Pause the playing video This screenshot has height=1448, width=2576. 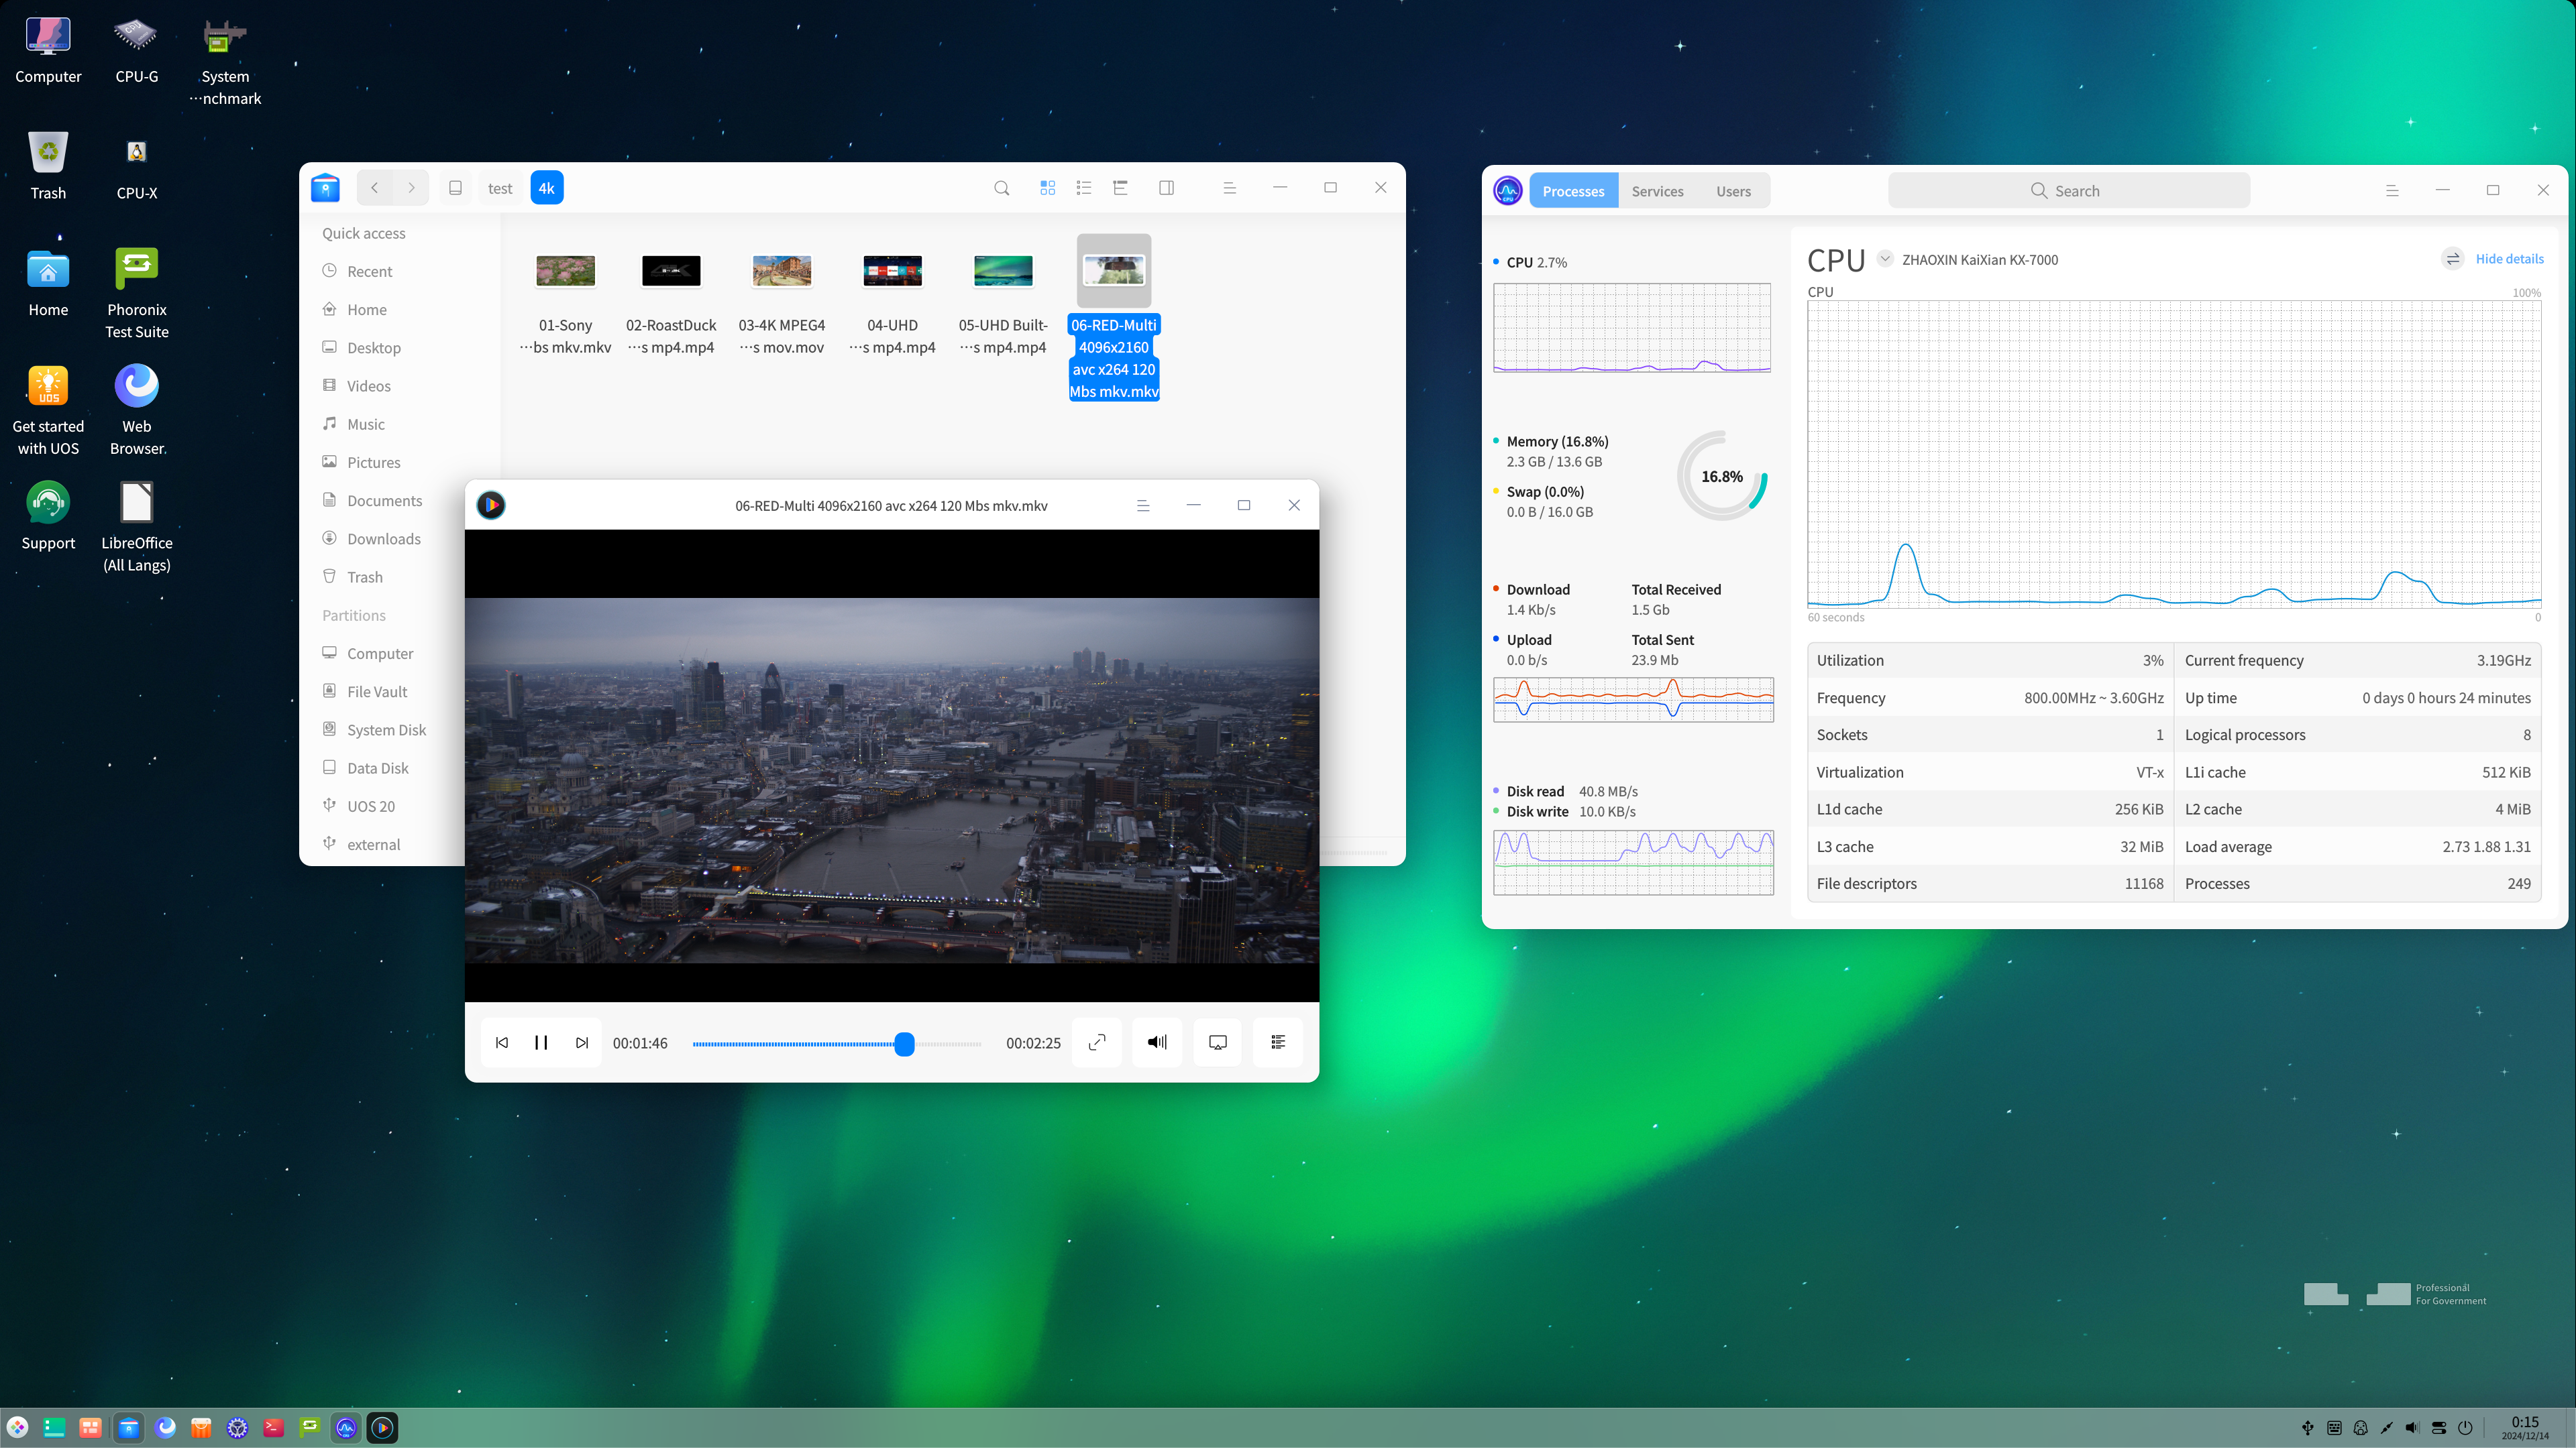pos(541,1042)
